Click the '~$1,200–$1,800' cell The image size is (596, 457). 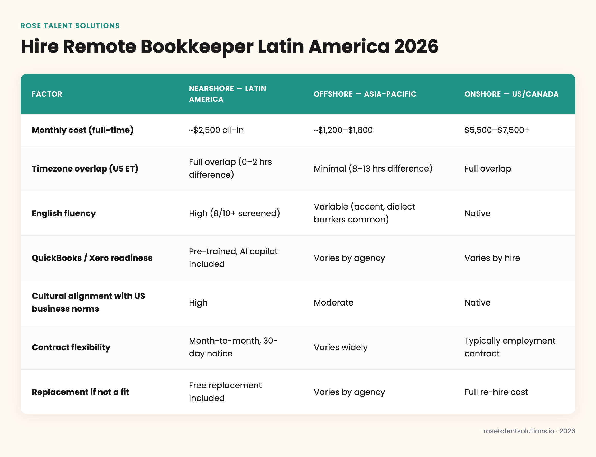click(x=343, y=130)
